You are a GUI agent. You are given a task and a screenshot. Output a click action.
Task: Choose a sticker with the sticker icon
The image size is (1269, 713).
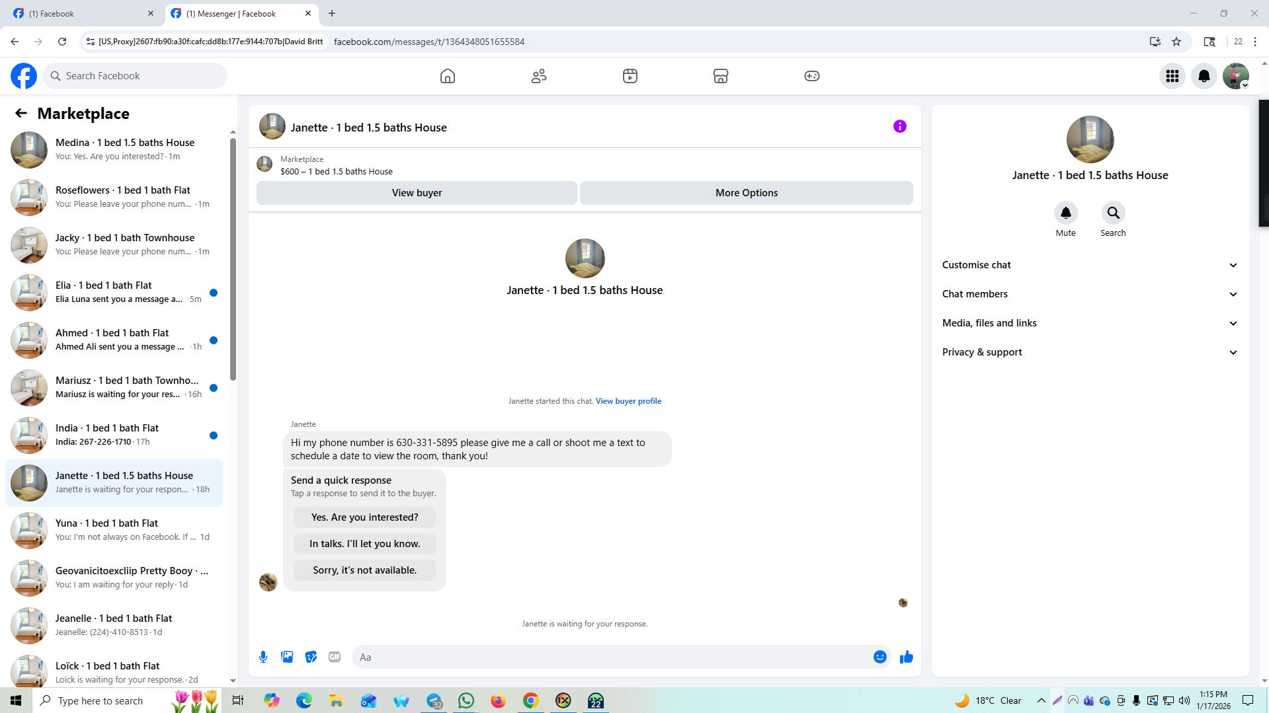pos(311,657)
